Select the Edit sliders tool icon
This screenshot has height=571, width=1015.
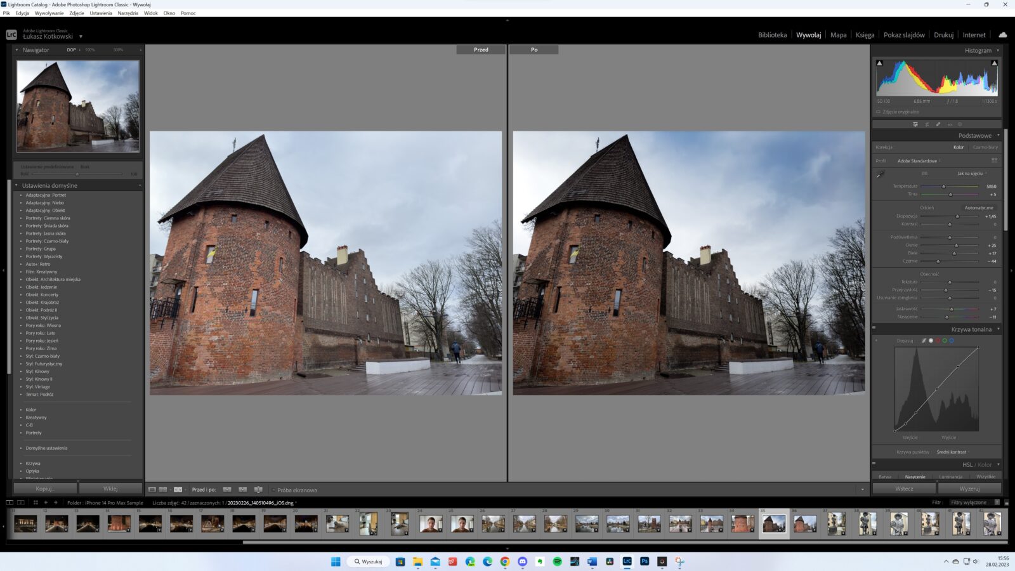click(x=915, y=124)
